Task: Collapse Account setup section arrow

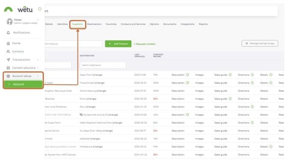Action: tap(38, 76)
